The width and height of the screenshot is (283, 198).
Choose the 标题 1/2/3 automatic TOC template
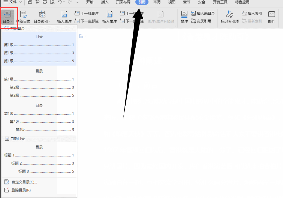click(x=39, y=159)
